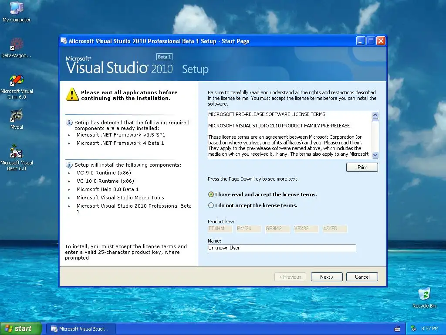Click the Beta 1 badge in the banner
The image size is (446, 335).
click(x=164, y=57)
